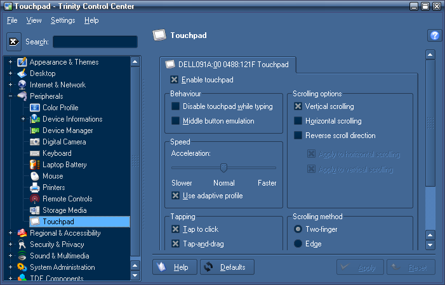Open the Printers icon in tree

tap(35, 187)
